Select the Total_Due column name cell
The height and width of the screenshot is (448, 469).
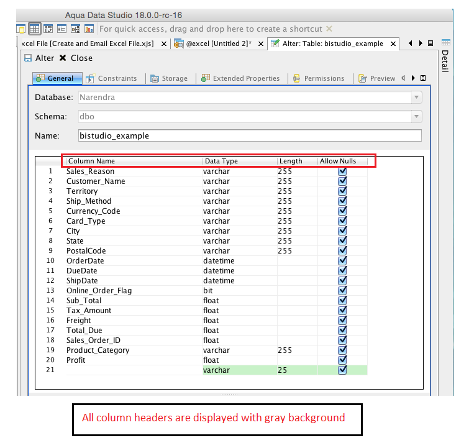(134, 330)
